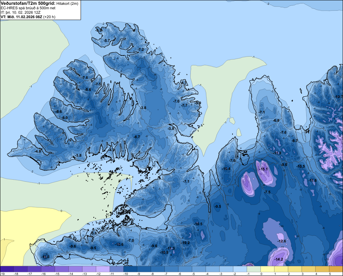Image resolution: width=343 pixels, height=276 pixels.
Task: Click the -5.9 temperature label
Action: pyautogui.click(x=198, y=103)
